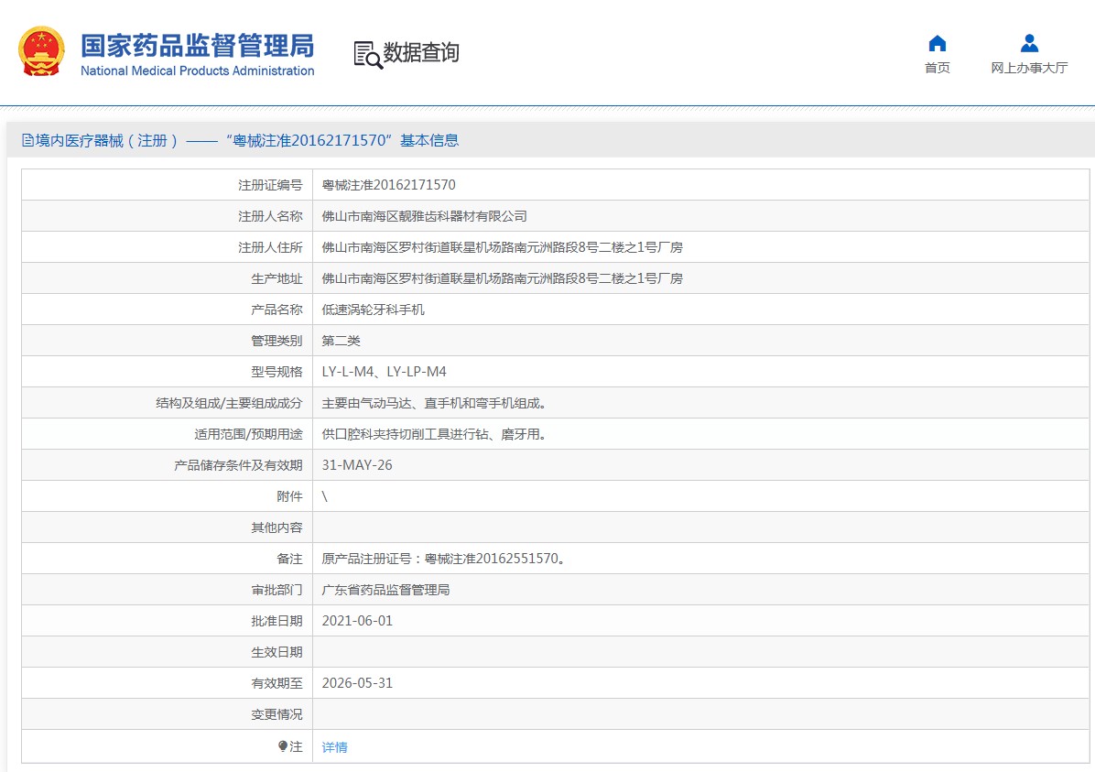Image resolution: width=1095 pixels, height=772 pixels.
Task: Click the 结构及组成/主要组成成分 label
Action: click(229, 403)
